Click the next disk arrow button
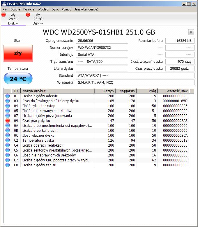This screenshot has width=198, height=227. click(x=191, y=32)
